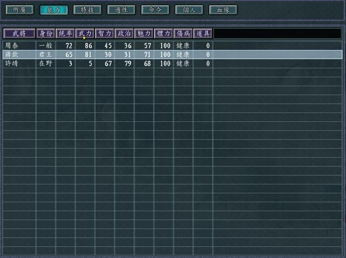The width and height of the screenshot is (346, 258).
Task: Click the 統率 column header
Action: (65, 34)
